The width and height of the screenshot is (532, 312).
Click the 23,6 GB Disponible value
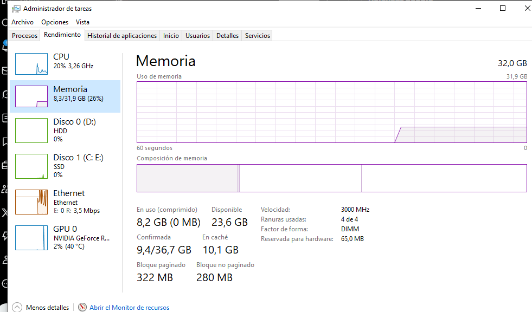(230, 222)
